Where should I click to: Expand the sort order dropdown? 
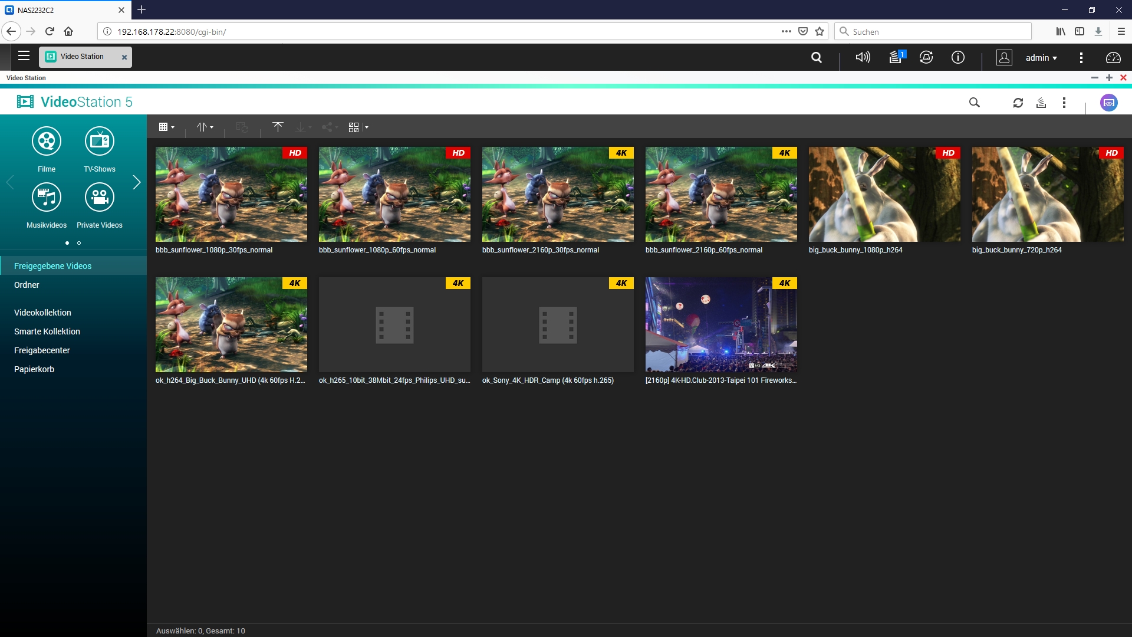pos(205,127)
